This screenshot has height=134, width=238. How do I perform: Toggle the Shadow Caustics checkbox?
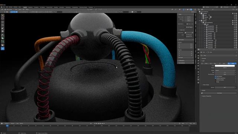point(216,80)
